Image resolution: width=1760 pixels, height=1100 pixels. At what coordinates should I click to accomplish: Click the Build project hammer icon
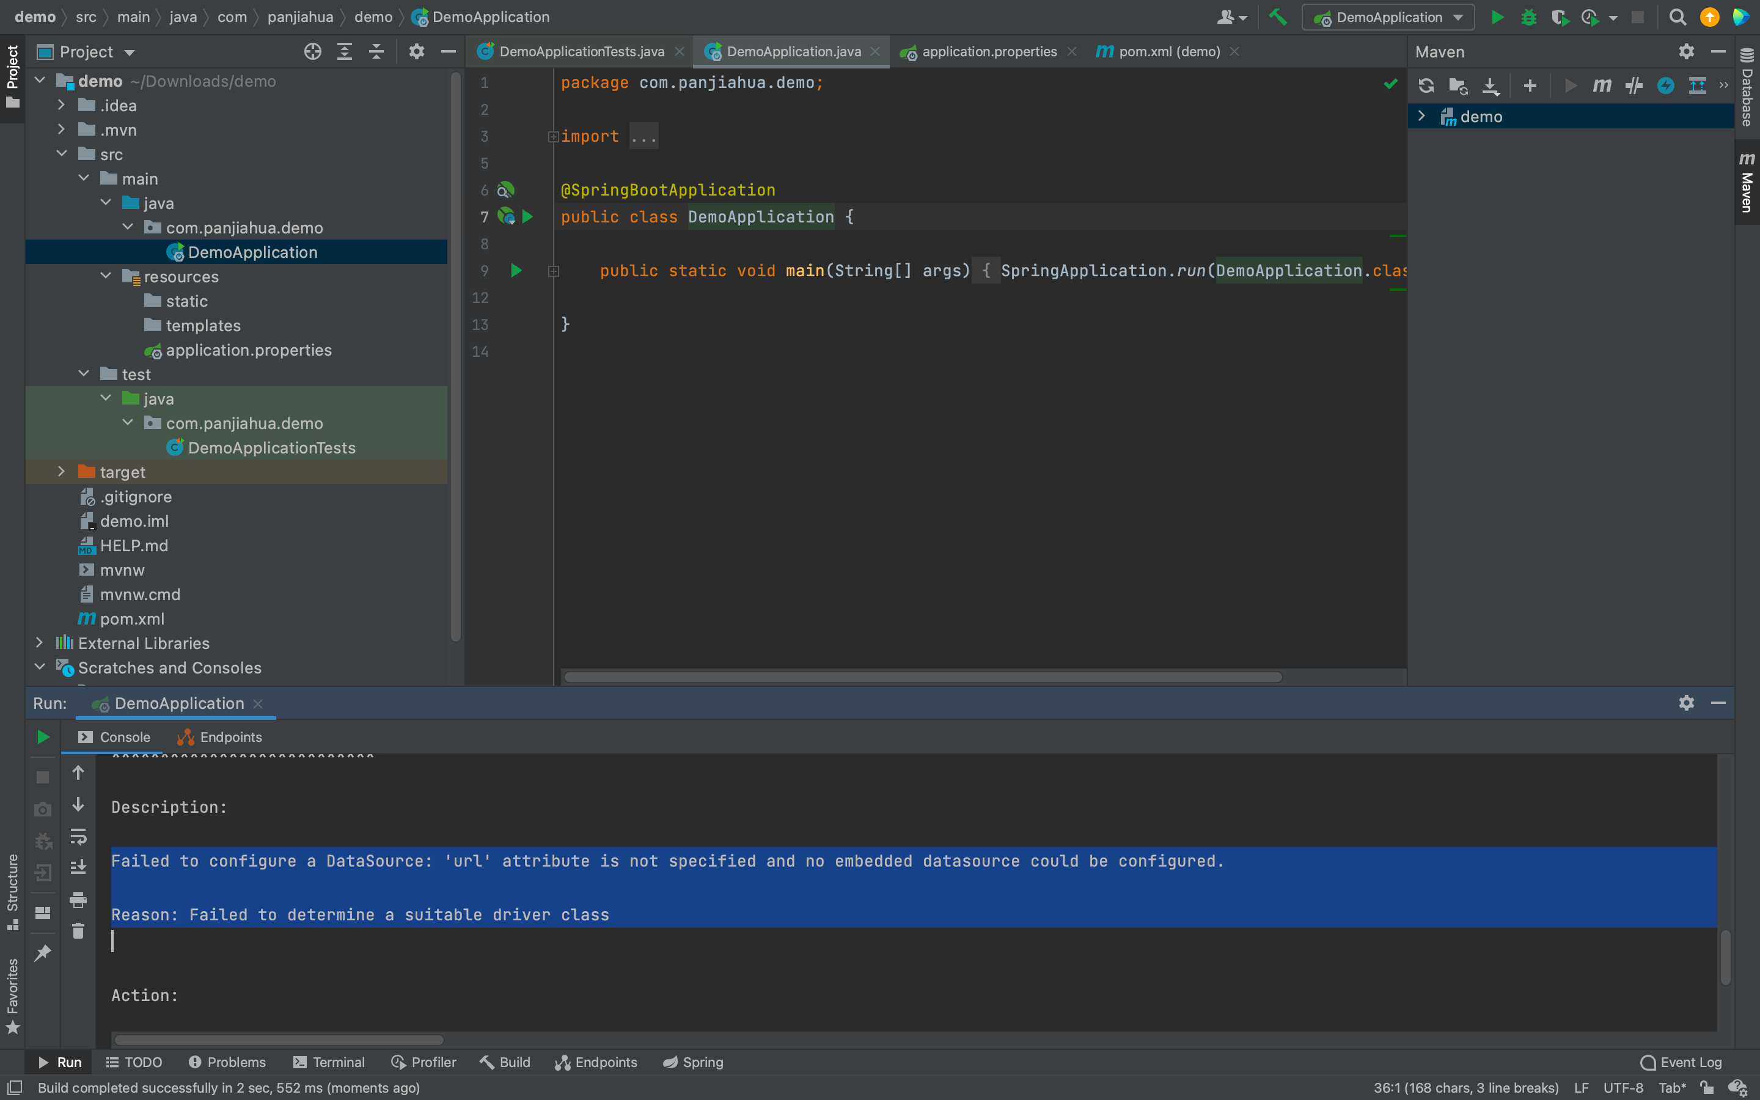[1278, 16]
